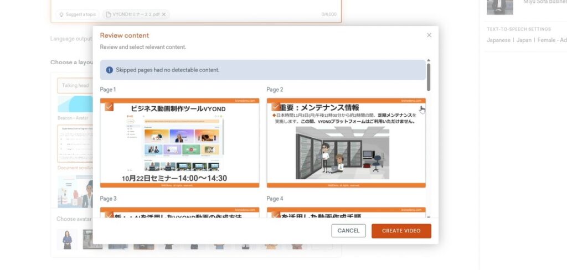Click the attached PDF document icon

108,14
